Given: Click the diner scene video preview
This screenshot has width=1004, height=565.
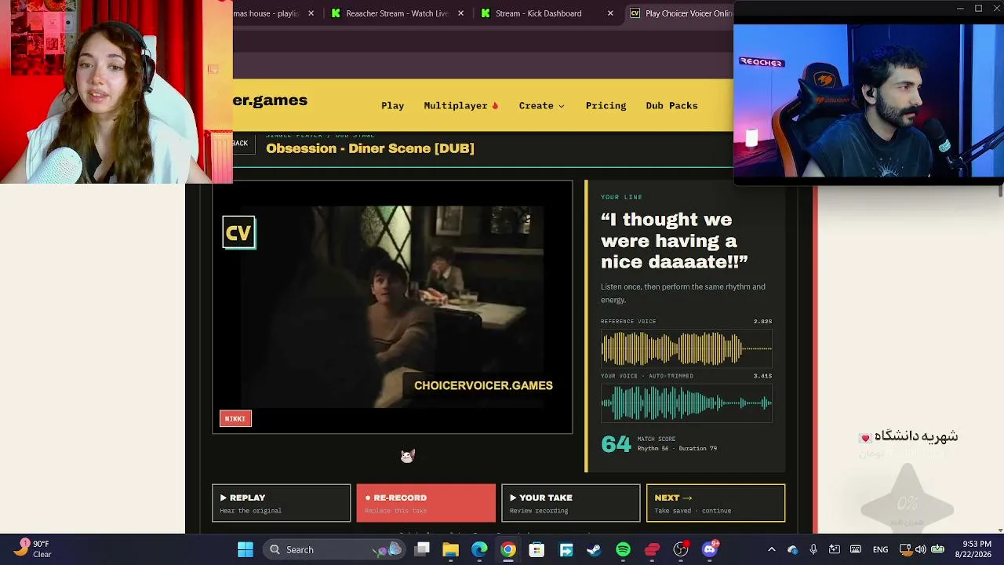Looking at the screenshot, I should coord(392,307).
